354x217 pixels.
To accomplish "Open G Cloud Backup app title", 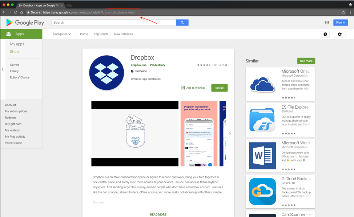I will pos(296,178).
